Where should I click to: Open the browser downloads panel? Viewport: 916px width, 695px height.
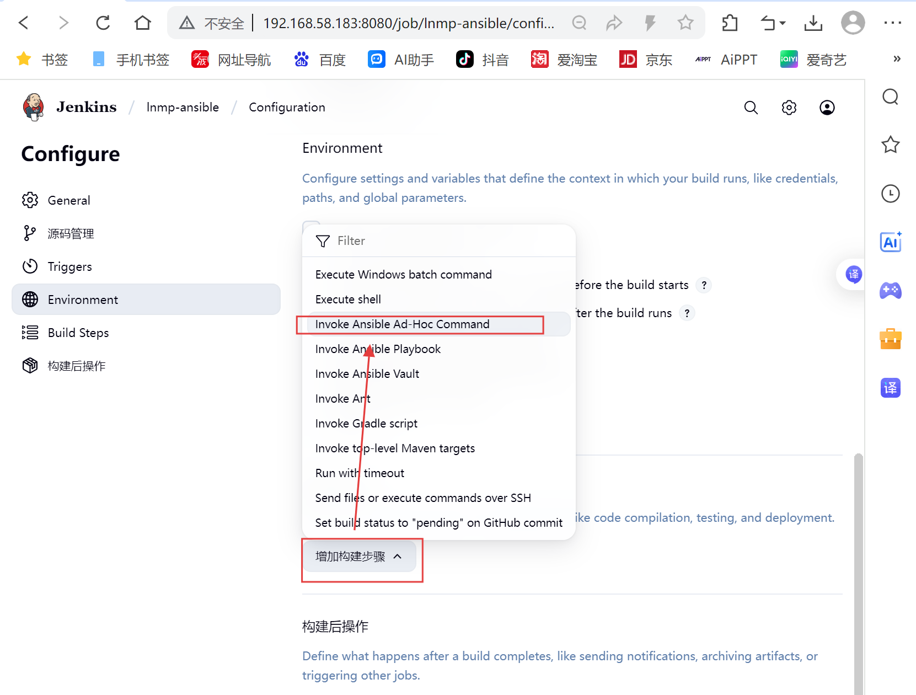pos(813,23)
